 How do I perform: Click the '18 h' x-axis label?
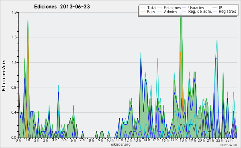pyautogui.click(x=183, y=140)
